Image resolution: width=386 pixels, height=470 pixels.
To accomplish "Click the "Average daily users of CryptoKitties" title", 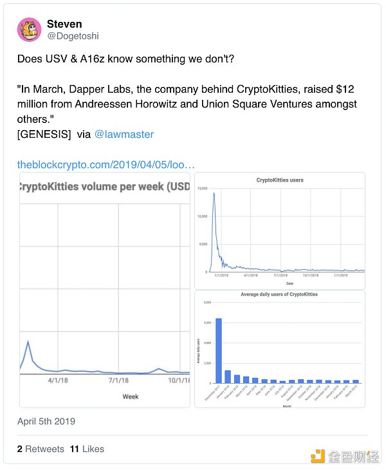I will point(279,294).
